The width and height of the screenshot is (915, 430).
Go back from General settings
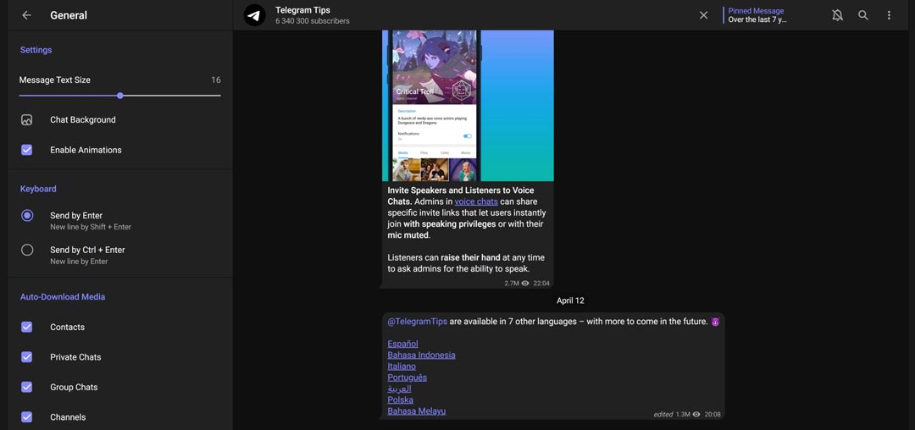click(26, 15)
